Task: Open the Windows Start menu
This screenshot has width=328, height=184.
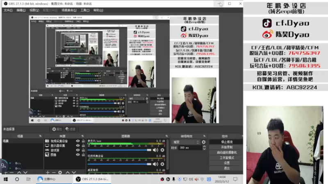Action: (x=6, y=179)
